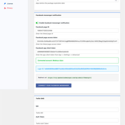Click the Privacy user icon
The height and width of the screenshot is (125, 125).
pos(5,8)
